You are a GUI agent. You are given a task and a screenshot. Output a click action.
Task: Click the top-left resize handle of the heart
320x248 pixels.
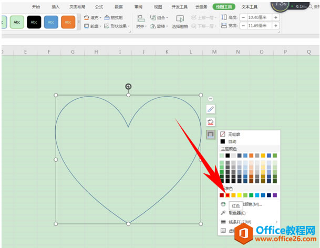tap(56, 95)
